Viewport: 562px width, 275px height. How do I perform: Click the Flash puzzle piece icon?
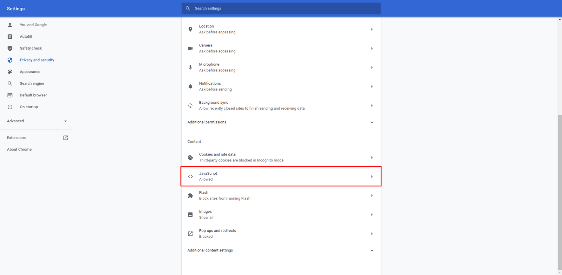[x=190, y=196]
